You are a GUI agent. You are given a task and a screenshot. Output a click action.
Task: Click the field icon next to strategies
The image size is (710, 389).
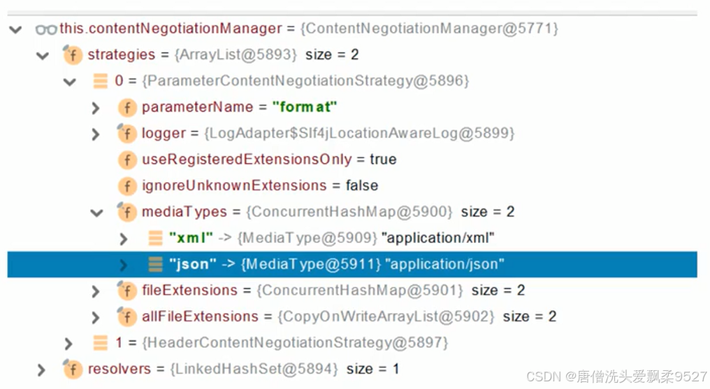pos(73,55)
